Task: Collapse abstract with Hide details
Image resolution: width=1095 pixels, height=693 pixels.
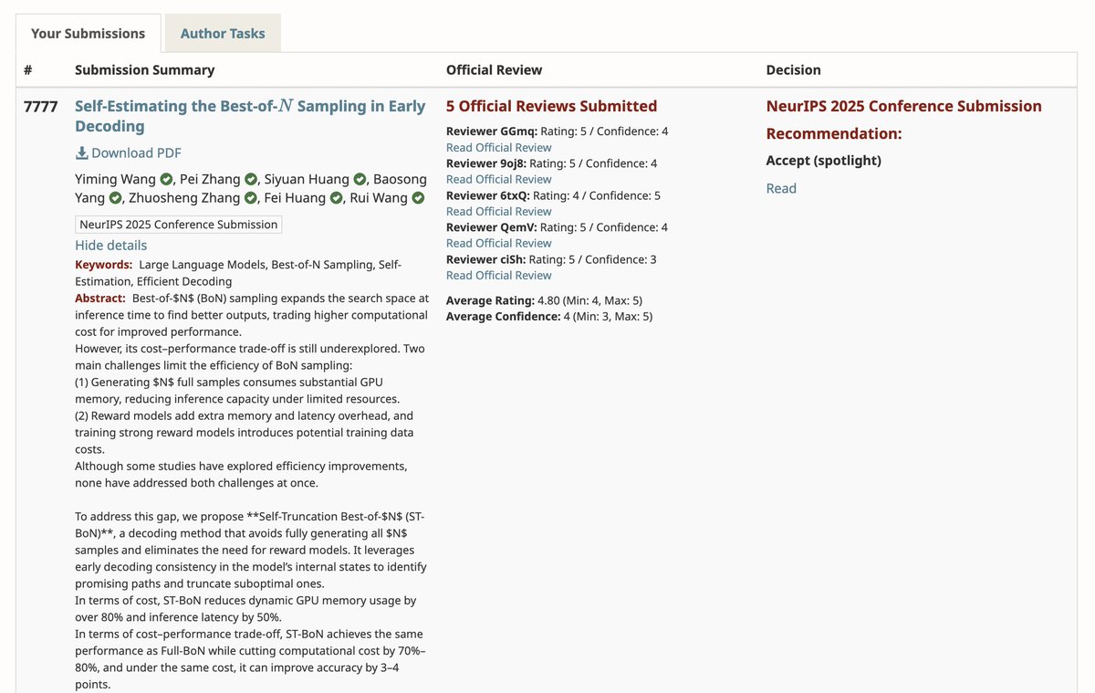Action: point(110,245)
